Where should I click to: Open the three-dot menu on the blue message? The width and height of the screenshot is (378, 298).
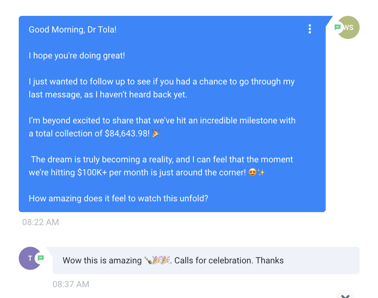pos(309,29)
